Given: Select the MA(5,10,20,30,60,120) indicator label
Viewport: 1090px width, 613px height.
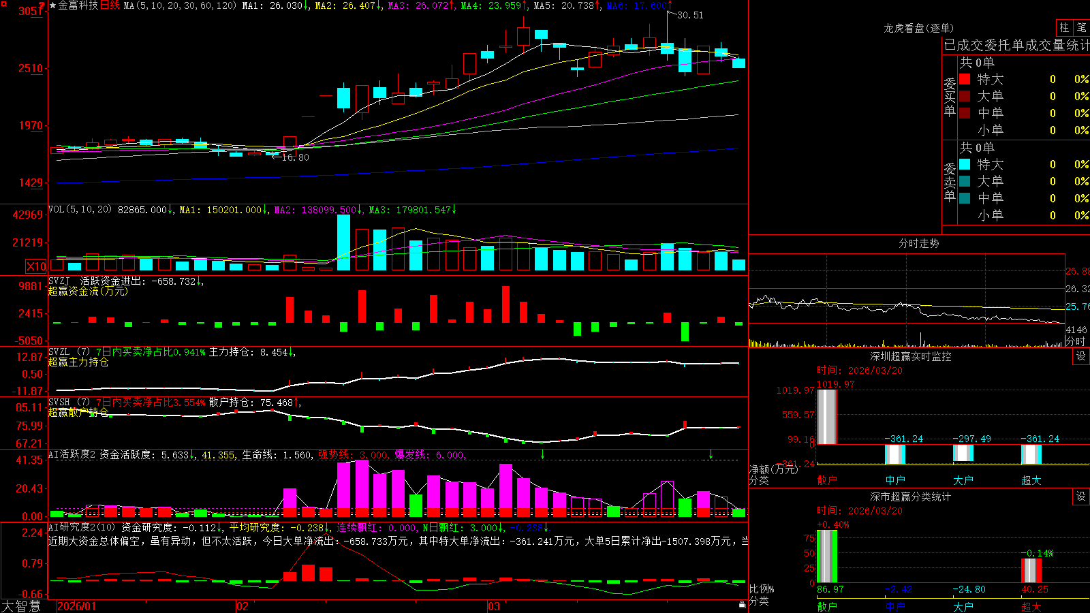Looking at the screenshot, I should click(180, 5).
